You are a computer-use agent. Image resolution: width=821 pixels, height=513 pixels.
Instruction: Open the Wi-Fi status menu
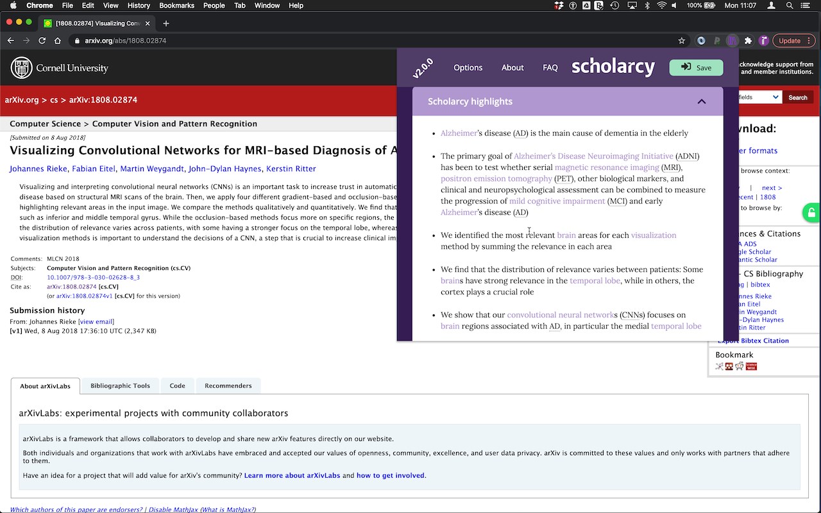tap(662, 5)
